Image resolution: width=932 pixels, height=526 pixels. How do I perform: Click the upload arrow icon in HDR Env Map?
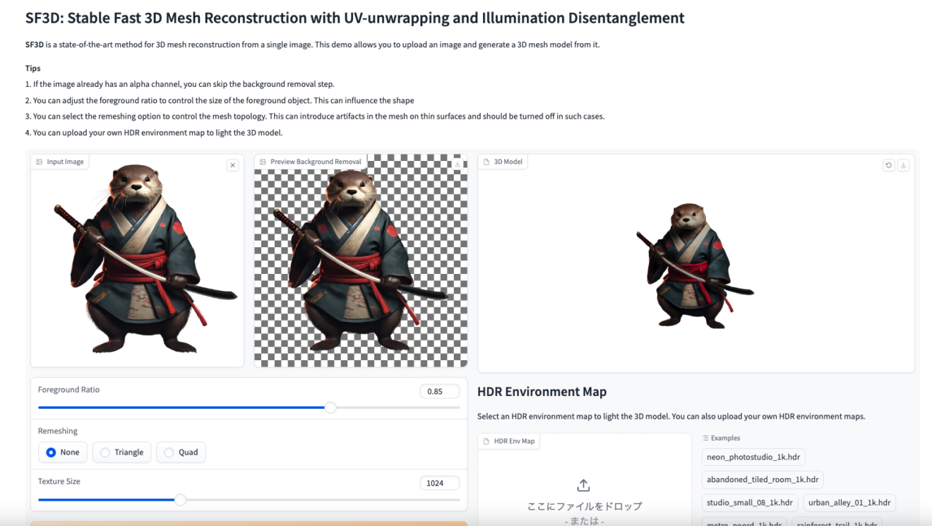[x=583, y=486]
